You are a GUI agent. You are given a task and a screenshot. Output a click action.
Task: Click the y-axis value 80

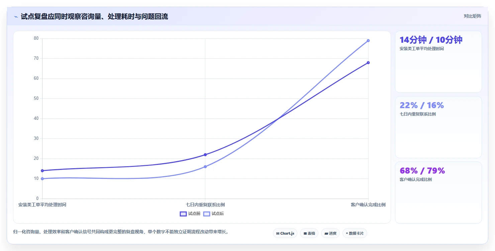click(x=36, y=38)
